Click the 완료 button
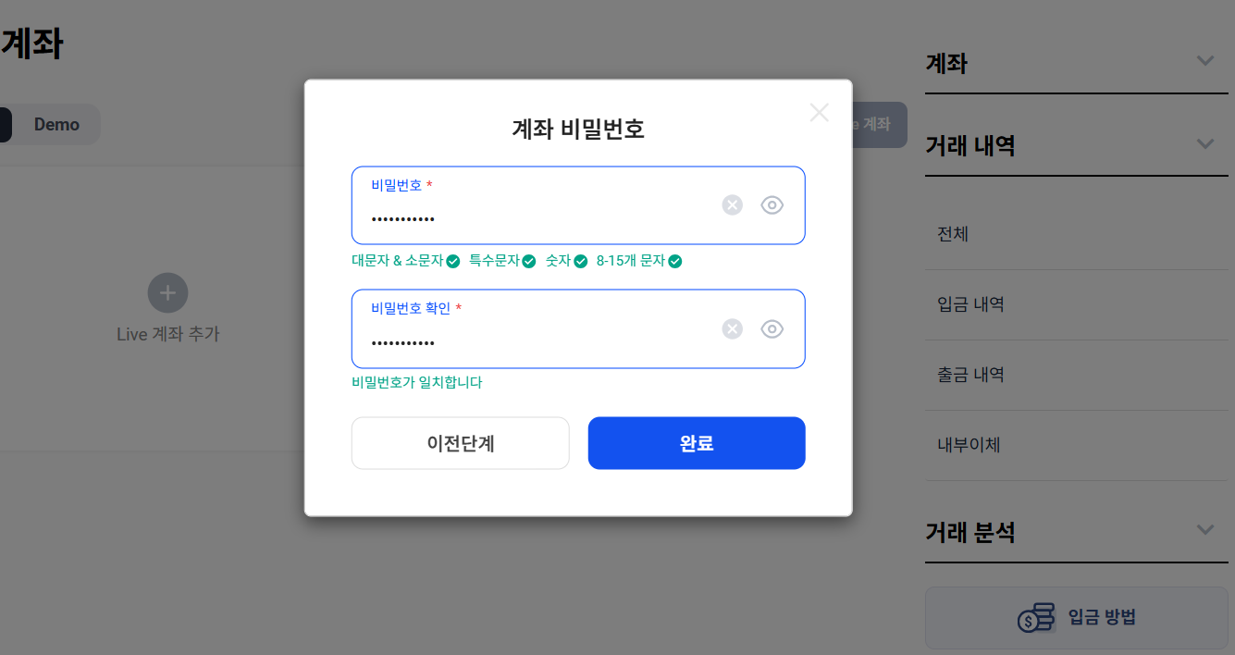Screen dimensions: 1235x655 click(x=697, y=443)
